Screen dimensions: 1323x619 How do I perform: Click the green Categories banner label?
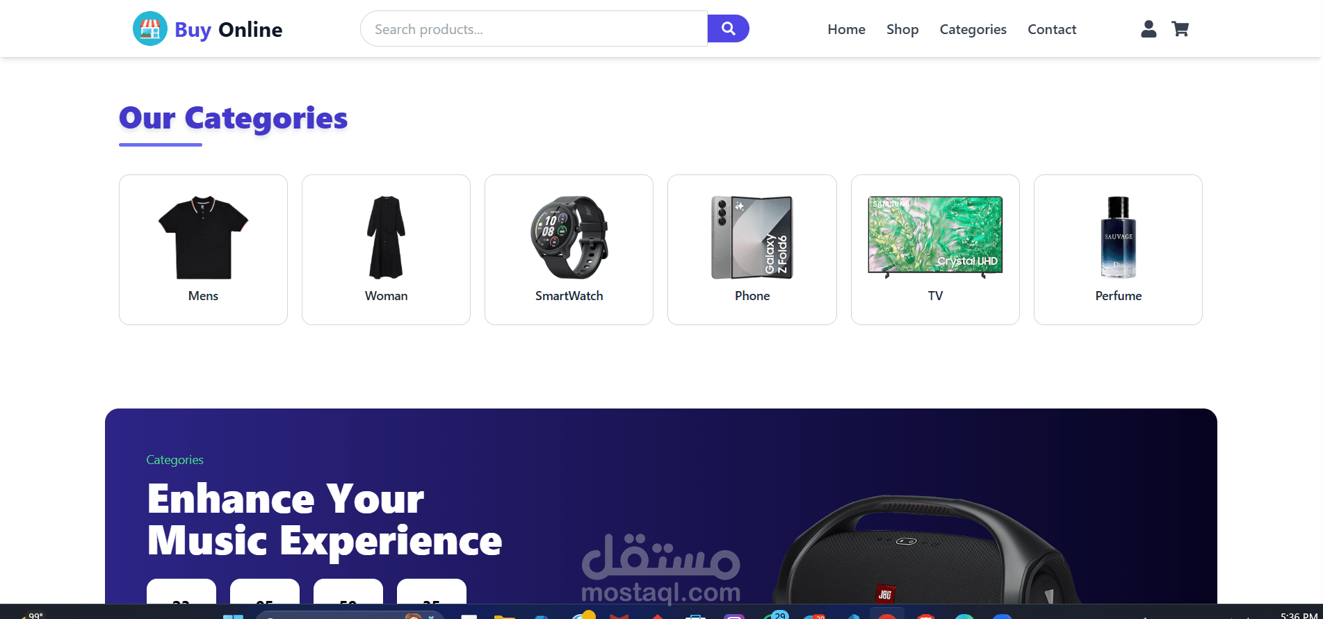174,460
